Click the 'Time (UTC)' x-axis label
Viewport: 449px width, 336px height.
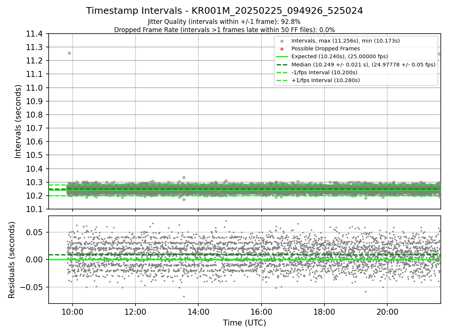244,323
